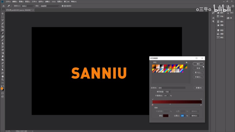The height and width of the screenshot is (132, 235).
Task: Click the 名称 gradient name field
Action: coord(172,88)
